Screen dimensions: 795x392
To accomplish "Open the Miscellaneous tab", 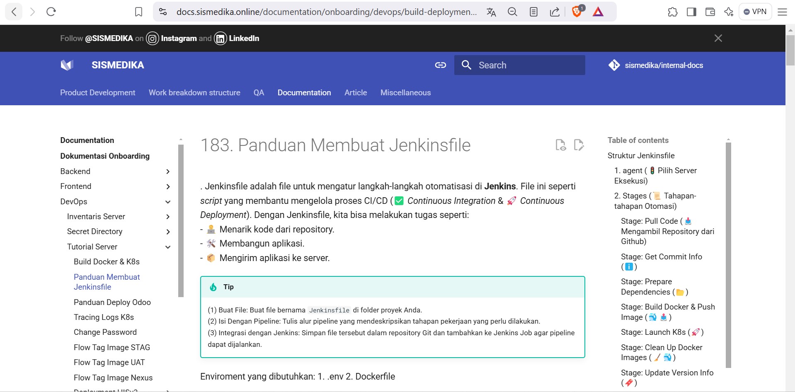I will pyautogui.click(x=405, y=93).
